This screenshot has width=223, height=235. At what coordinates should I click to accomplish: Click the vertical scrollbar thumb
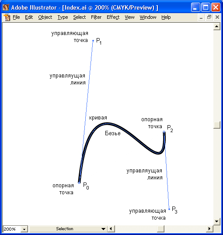tap(217, 125)
